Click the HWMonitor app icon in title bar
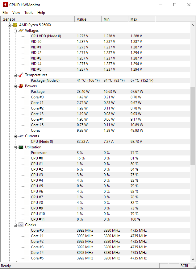 tap(5, 5)
